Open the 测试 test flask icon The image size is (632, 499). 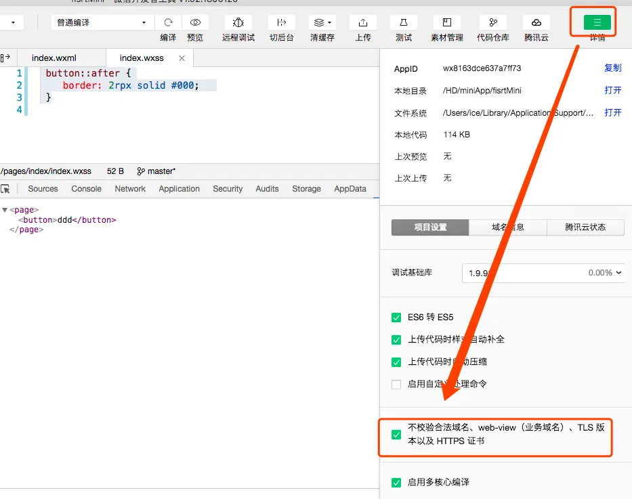pos(404,22)
